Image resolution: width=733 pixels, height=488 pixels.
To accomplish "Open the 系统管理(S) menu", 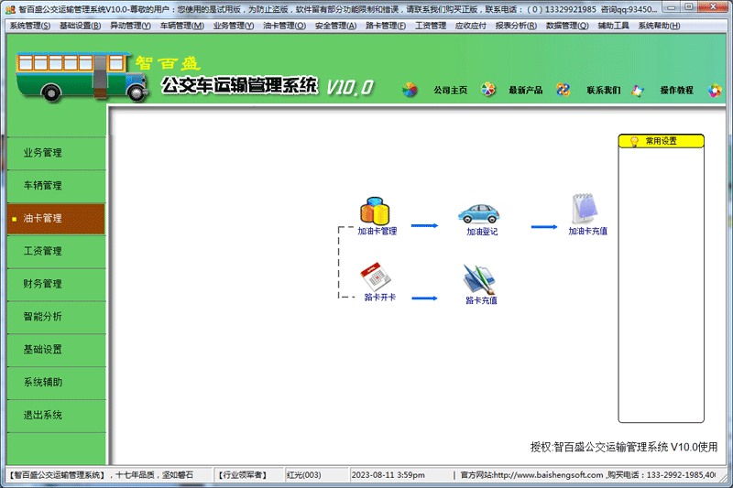I will pos(30,26).
